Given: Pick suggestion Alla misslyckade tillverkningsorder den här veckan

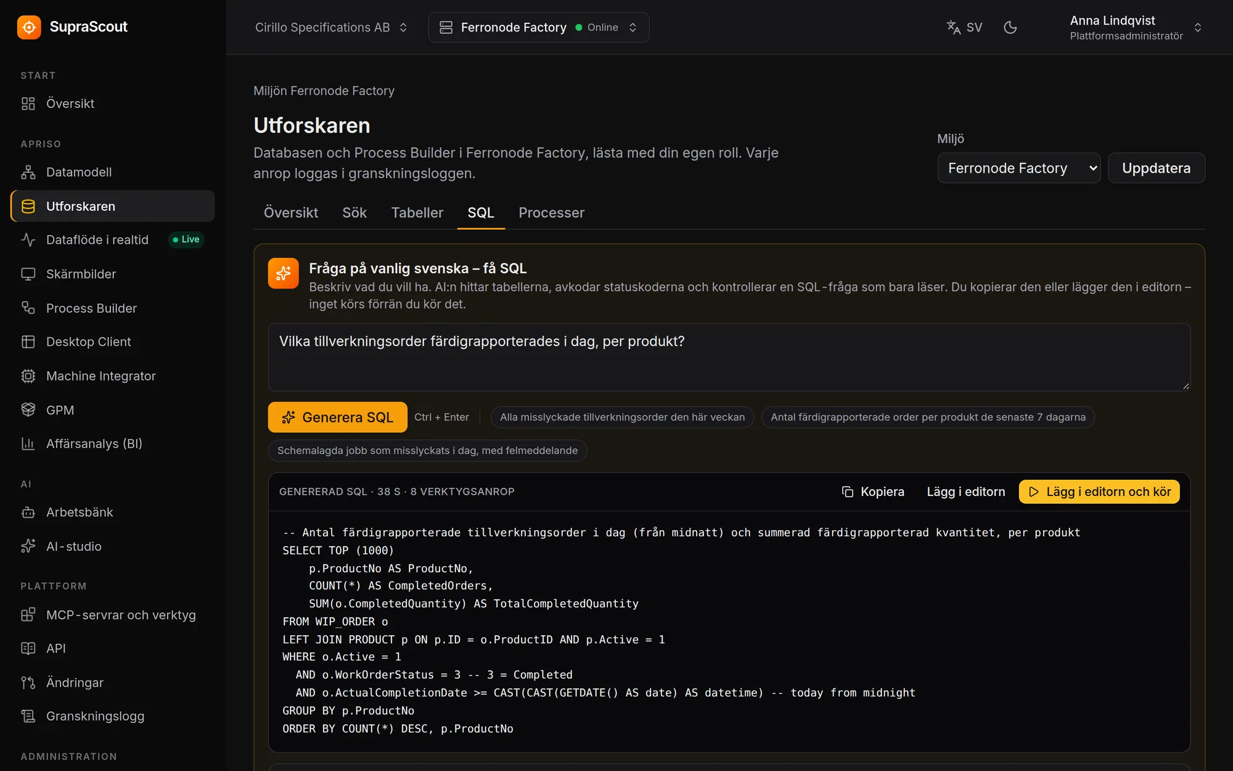Looking at the screenshot, I should (622, 418).
